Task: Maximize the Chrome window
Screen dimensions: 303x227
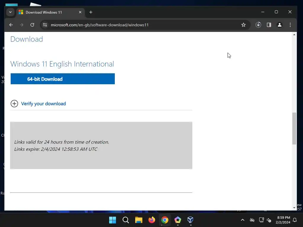Action: (x=276, y=12)
